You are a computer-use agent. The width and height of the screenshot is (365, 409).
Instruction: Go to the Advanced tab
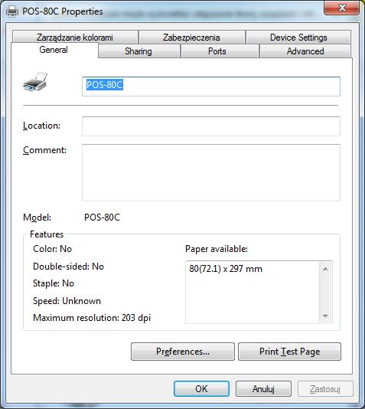(x=305, y=51)
